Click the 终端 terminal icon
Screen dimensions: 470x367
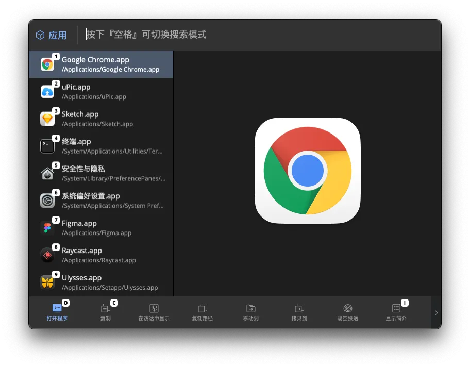coord(47,146)
